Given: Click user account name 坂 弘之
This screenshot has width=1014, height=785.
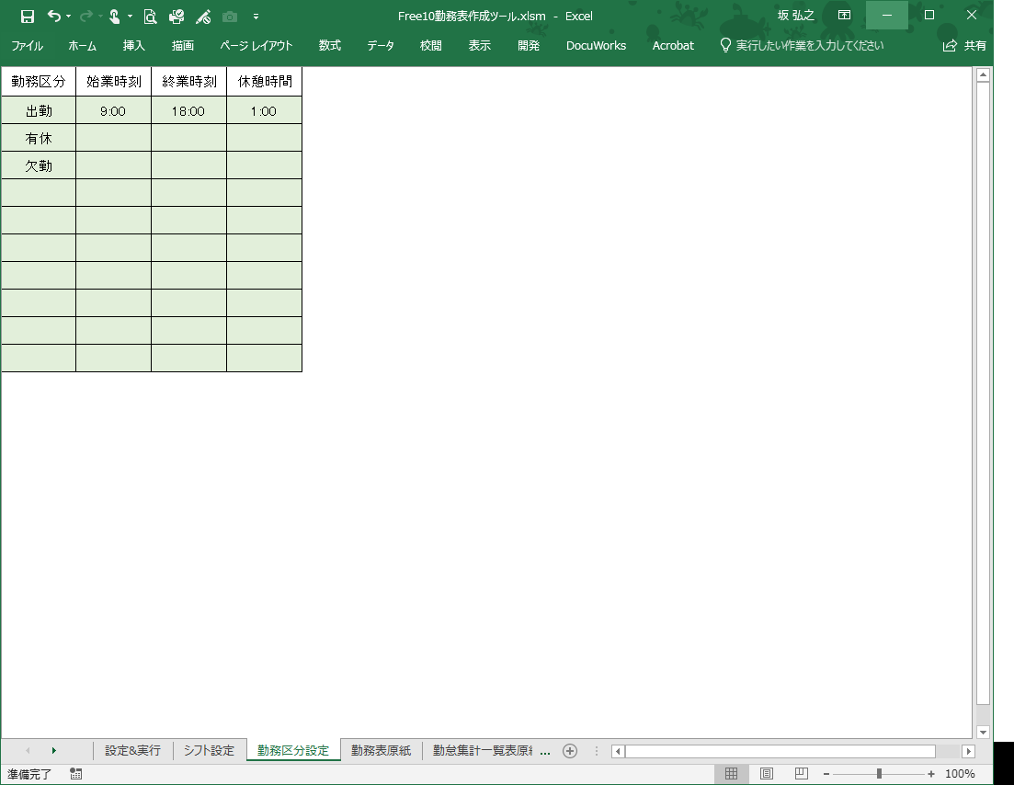Looking at the screenshot, I should [795, 16].
